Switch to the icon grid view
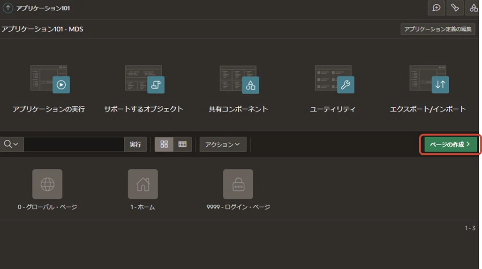This screenshot has height=269, width=482. tap(164, 144)
